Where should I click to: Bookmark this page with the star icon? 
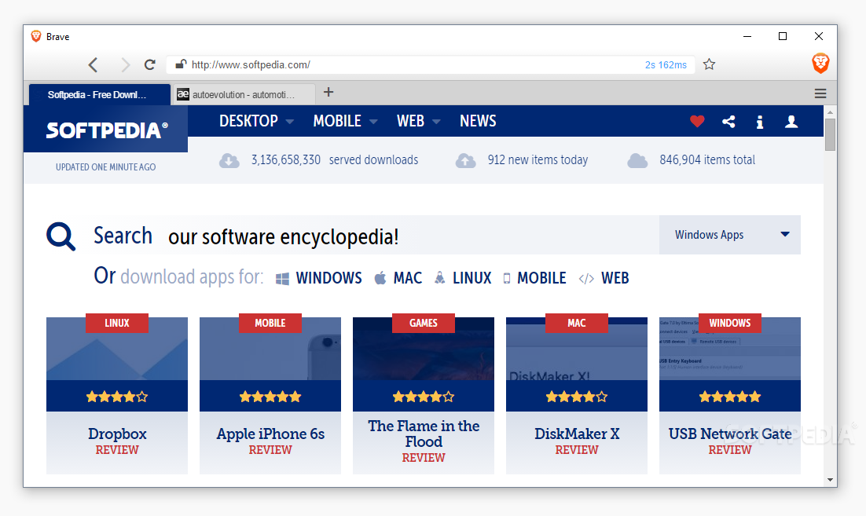click(x=709, y=64)
